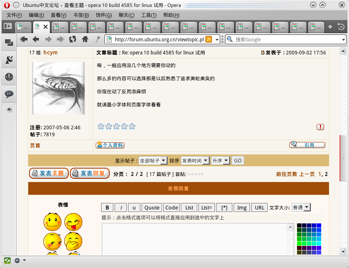Open the 个人资料 profile button
This screenshot has width=349, height=268.
click(x=110, y=145)
